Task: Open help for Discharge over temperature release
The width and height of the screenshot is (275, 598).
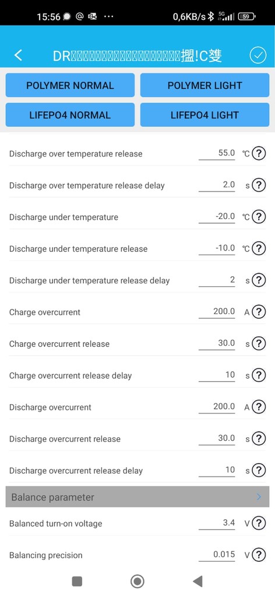Action: click(259, 154)
